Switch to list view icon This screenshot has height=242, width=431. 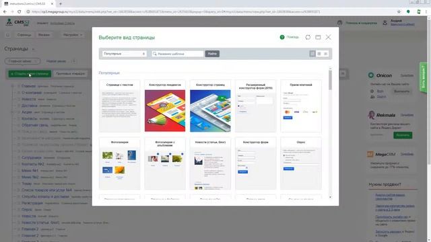[x=325, y=54]
